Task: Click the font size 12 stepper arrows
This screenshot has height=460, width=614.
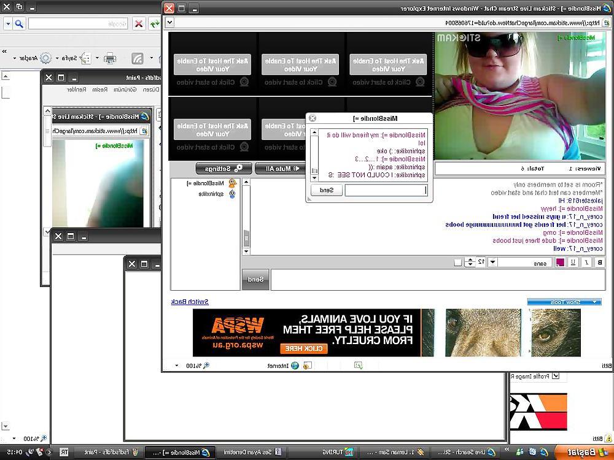Action: point(470,262)
